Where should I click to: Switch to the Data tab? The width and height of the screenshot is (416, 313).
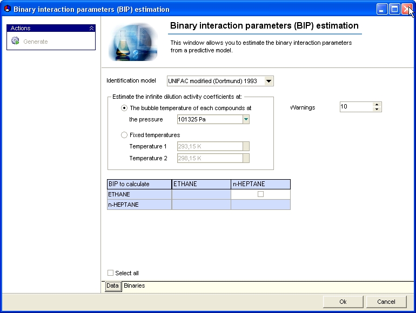[x=113, y=286]
